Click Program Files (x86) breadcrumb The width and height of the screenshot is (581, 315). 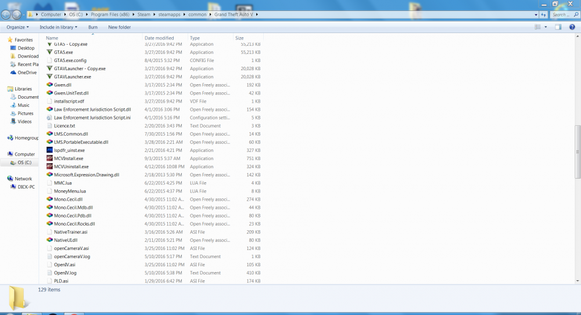110,15
